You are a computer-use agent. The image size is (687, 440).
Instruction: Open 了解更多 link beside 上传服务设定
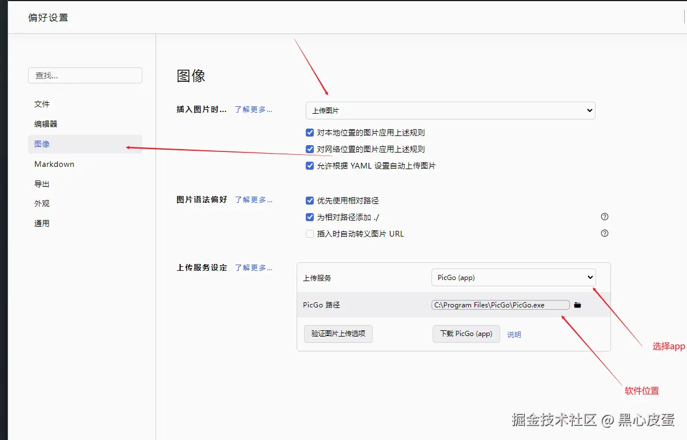253,267
